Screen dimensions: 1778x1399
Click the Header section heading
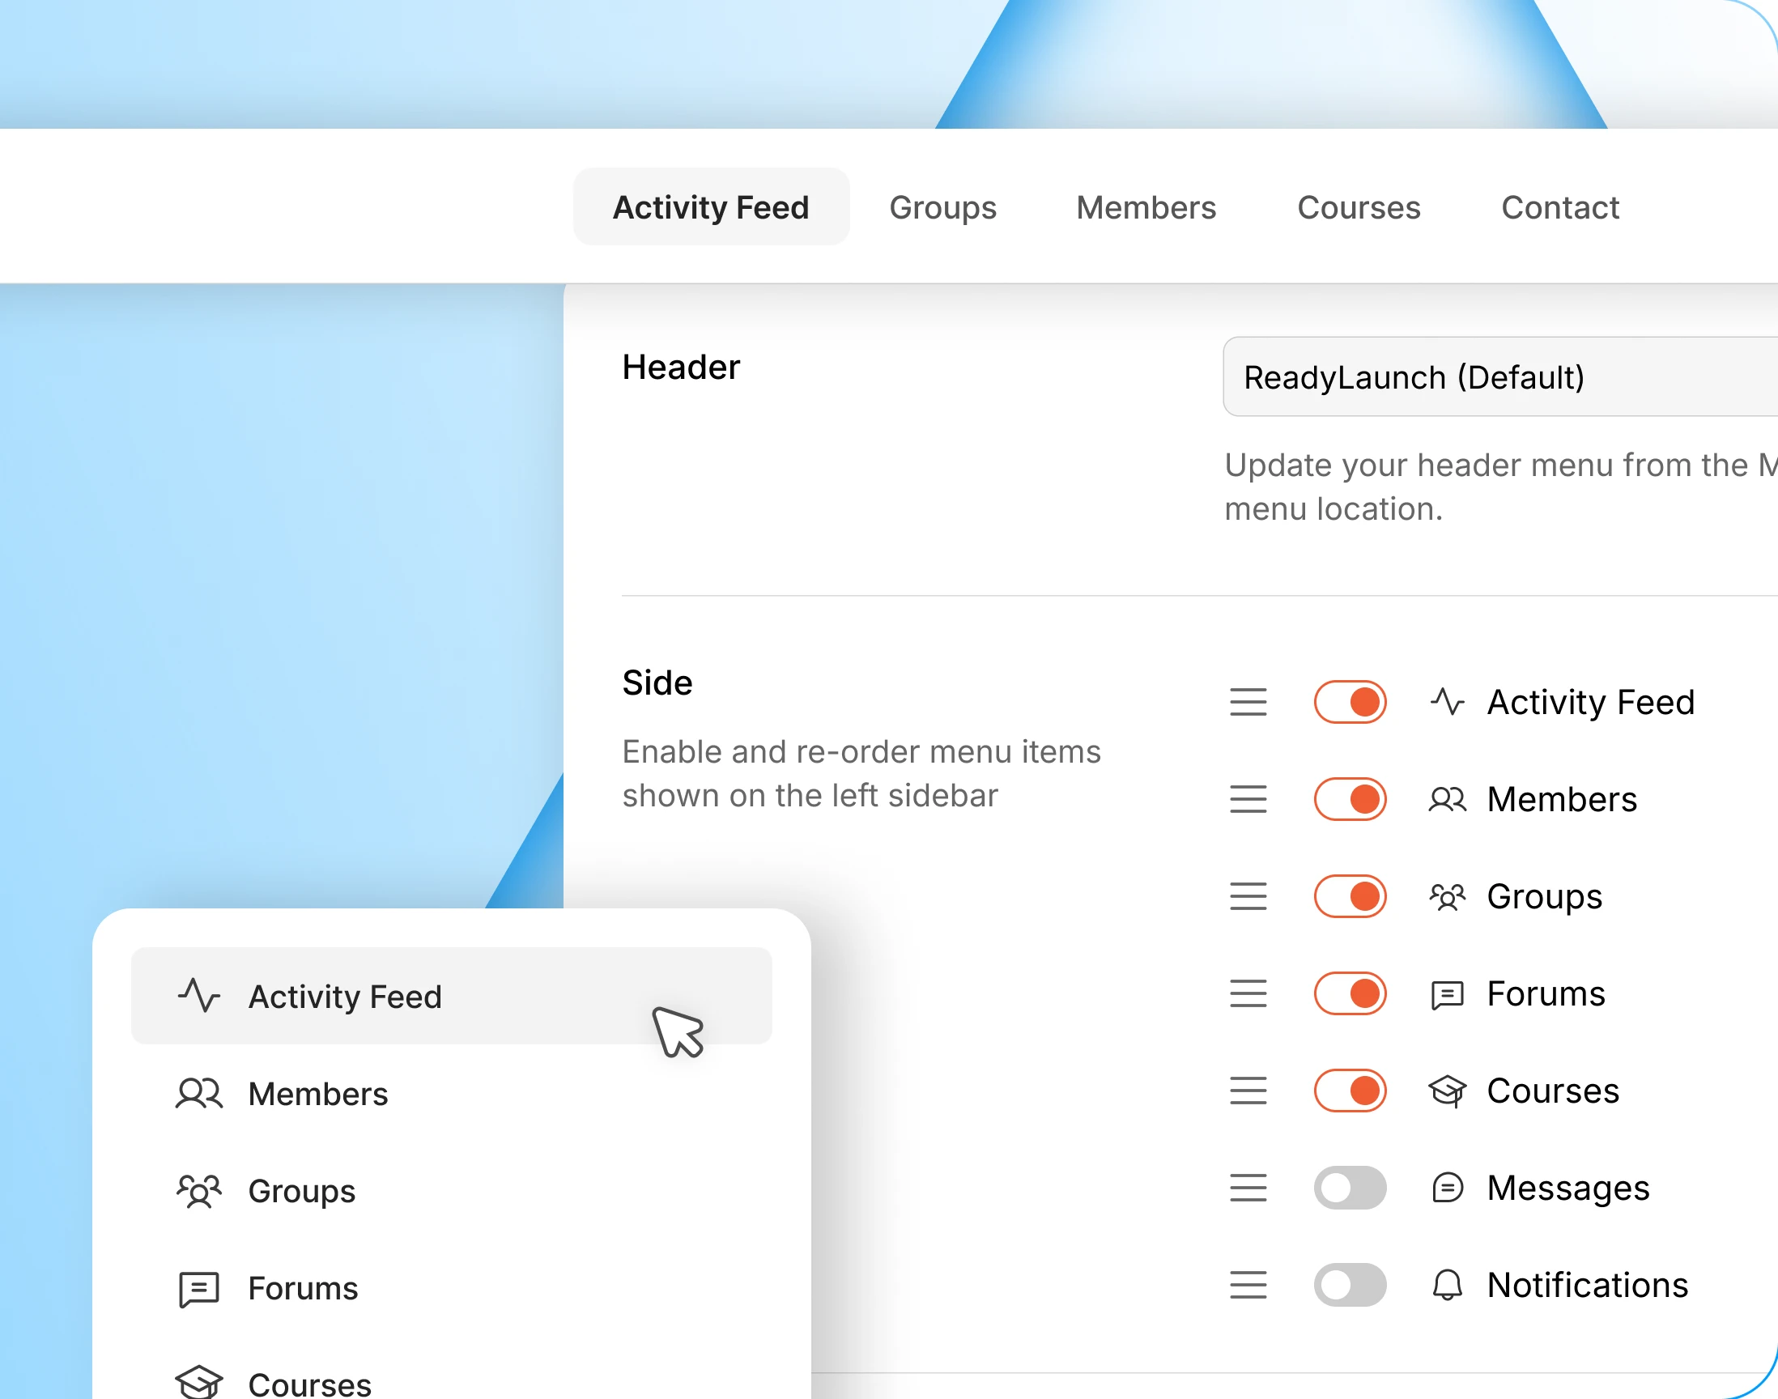681,367
